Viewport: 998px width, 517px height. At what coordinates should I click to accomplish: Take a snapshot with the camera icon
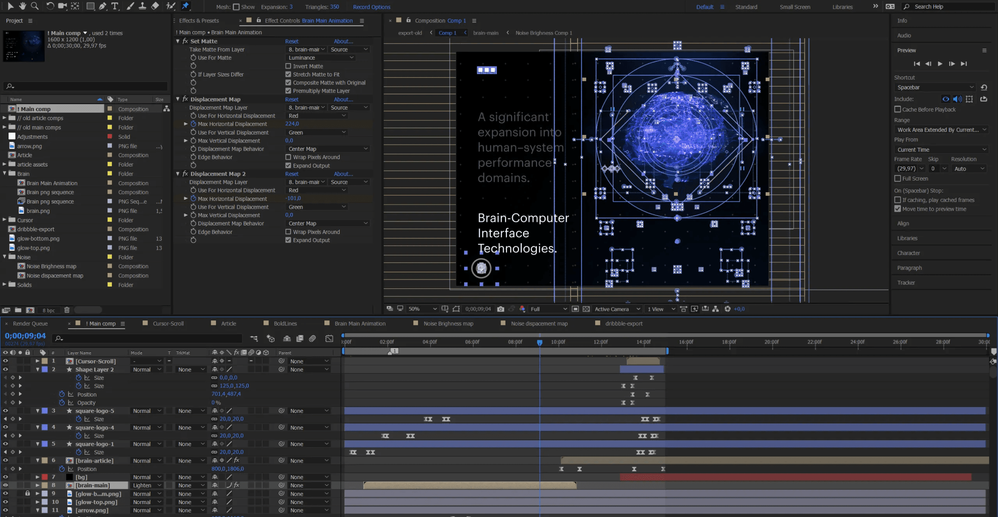[501, 309]
